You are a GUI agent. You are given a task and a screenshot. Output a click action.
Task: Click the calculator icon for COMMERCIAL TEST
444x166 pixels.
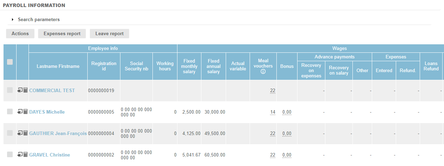25,90
